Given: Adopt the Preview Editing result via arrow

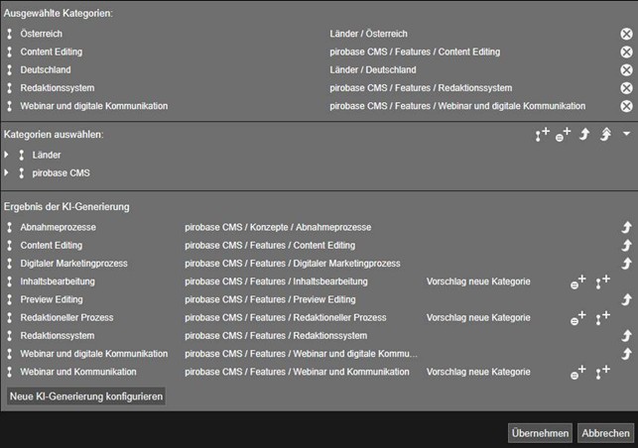Looking at the screenshot, I should point(626,299).
